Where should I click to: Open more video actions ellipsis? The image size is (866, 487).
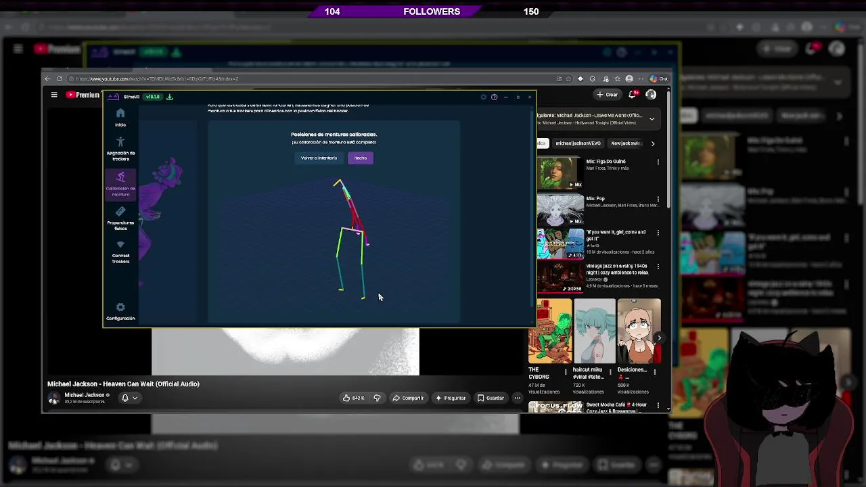[x=518, y=398]
